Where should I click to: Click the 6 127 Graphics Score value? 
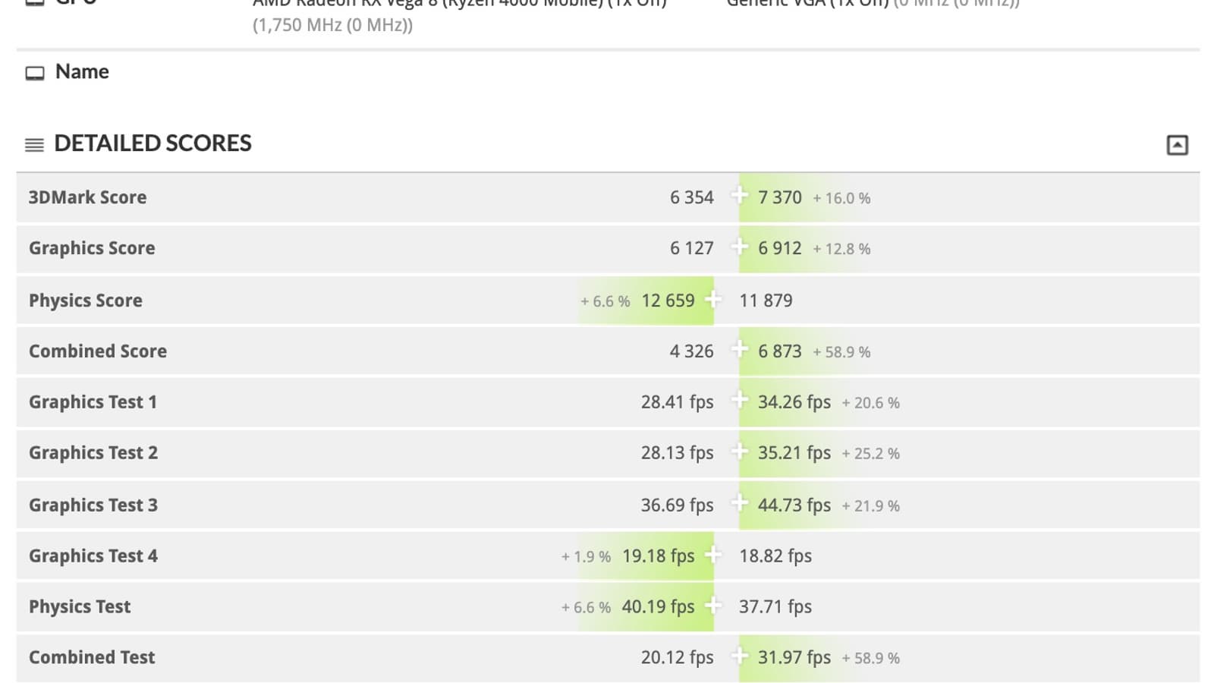click(691, 248)
